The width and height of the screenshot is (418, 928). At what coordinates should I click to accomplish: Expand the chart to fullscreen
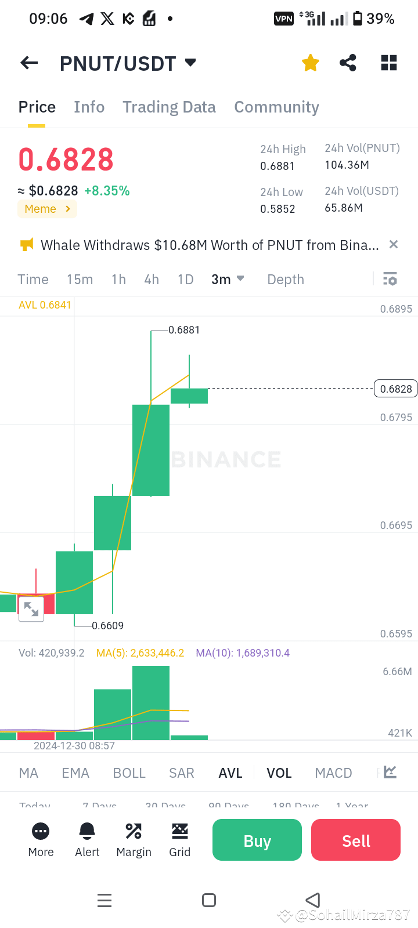[31, 608]
